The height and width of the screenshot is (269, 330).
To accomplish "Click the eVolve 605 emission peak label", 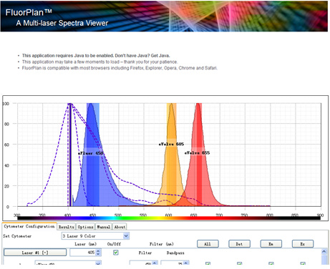I will [x=171, y=144].
